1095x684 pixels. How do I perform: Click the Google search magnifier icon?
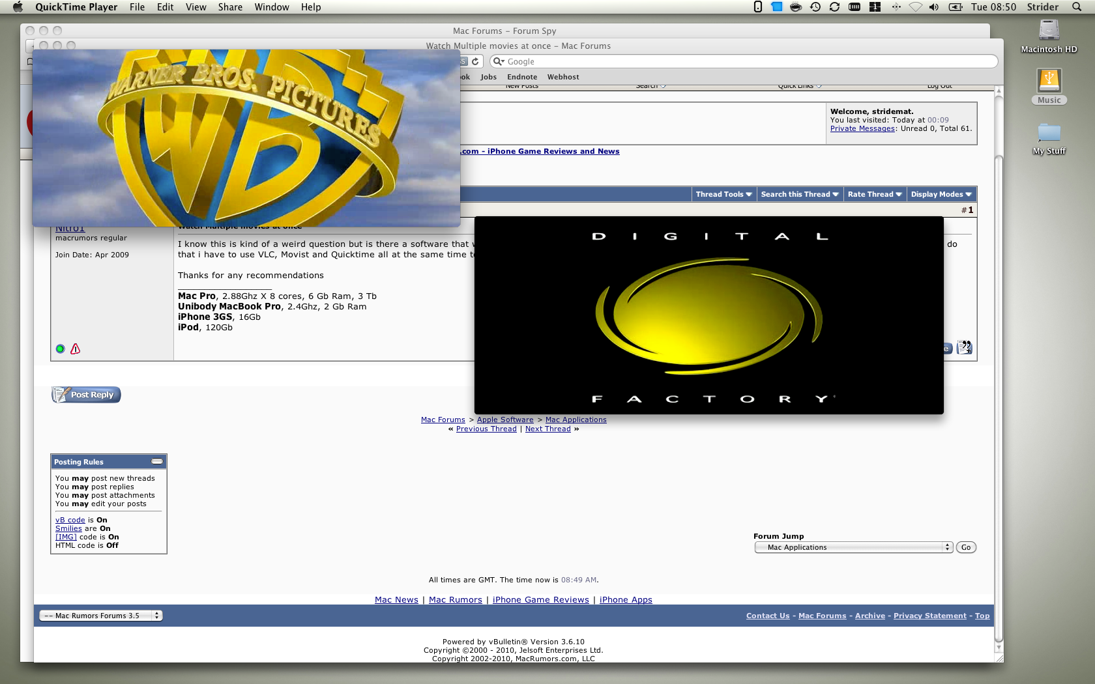(499, 61)
